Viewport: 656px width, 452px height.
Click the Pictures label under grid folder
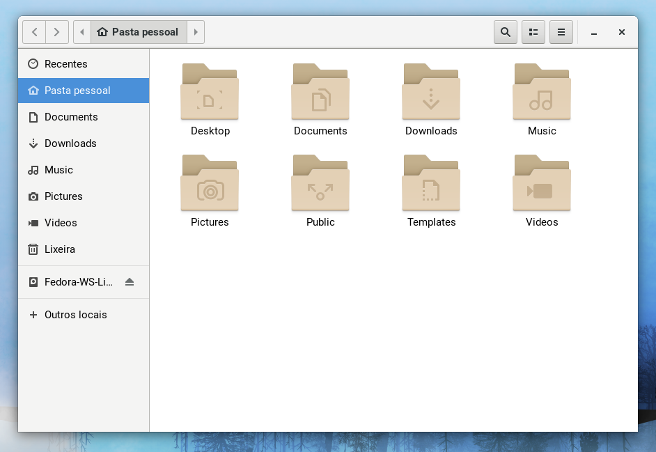[x=210, y=222]
